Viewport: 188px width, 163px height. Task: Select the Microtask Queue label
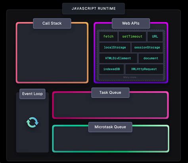(110, 127)
